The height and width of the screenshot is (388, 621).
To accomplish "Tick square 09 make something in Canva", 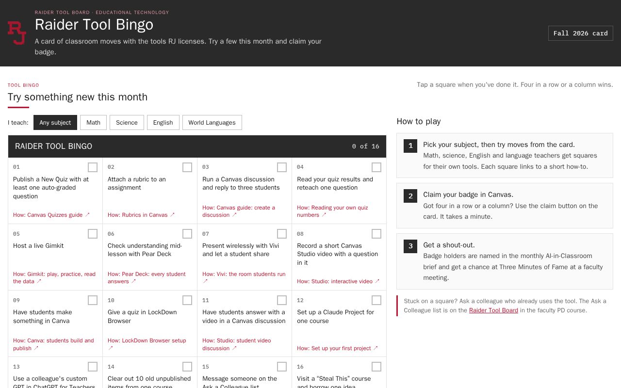I will pyautogui.click(x=93, y=300).
